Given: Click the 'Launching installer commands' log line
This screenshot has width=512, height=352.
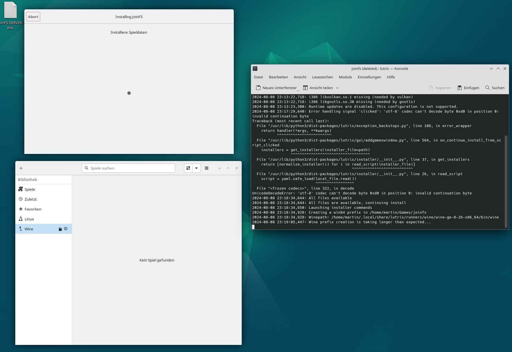Looking at the screenshot, I should (312, 207).
